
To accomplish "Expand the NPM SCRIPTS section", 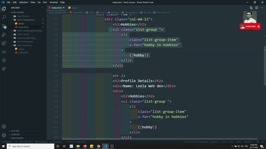I will pyautogui.click(x=27, y=138).
